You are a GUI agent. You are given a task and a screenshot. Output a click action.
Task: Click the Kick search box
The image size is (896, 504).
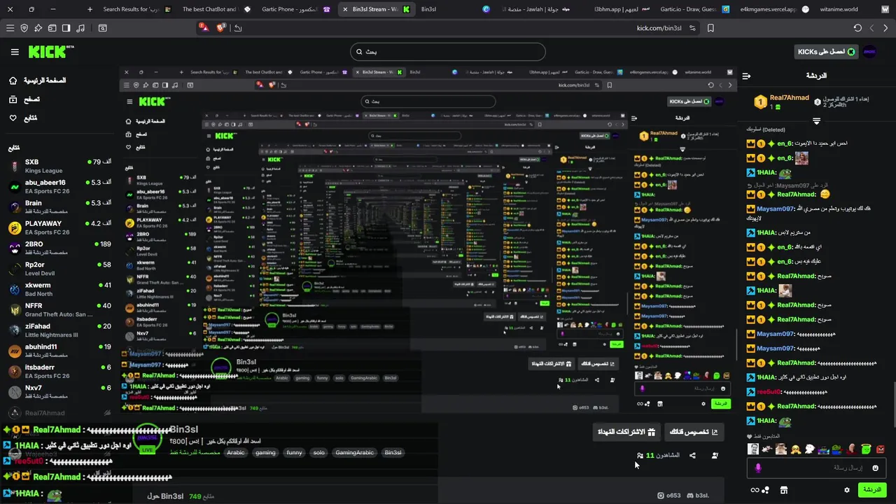coord(448,52)
